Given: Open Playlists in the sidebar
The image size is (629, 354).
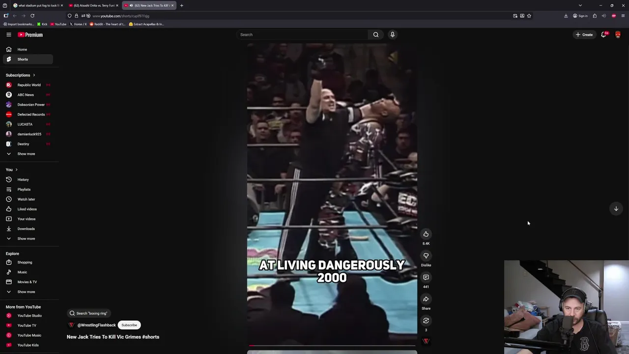Looking at the screenshot, I should [28, 189].
